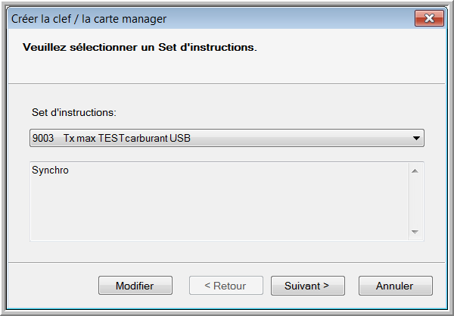
Task: Select the '9003 Tx max TESTcarburant USB' combo box
Action: pyautogui.click(x=227, y=138)
